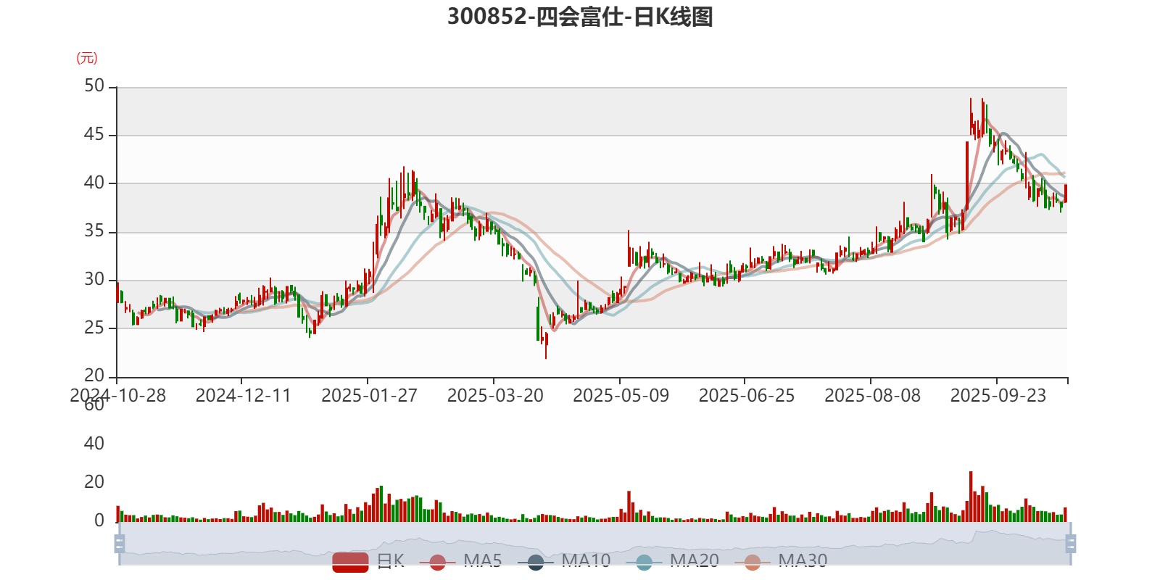Toggle the MA30 line legend

[781, 561]
